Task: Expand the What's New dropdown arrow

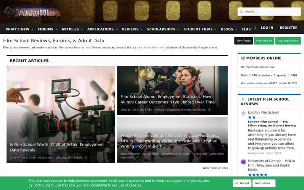Action: (x=33, y=29)
